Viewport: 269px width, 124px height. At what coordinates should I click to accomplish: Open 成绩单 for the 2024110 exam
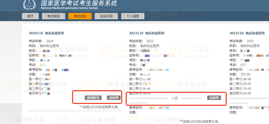[x=114, y=98]
